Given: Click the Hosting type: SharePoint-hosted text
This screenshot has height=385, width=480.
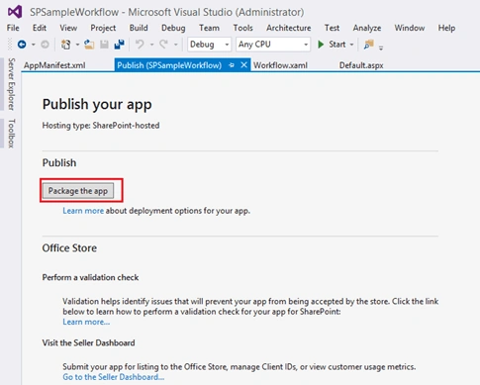Looking at the screenshot, I should [101, 126].
